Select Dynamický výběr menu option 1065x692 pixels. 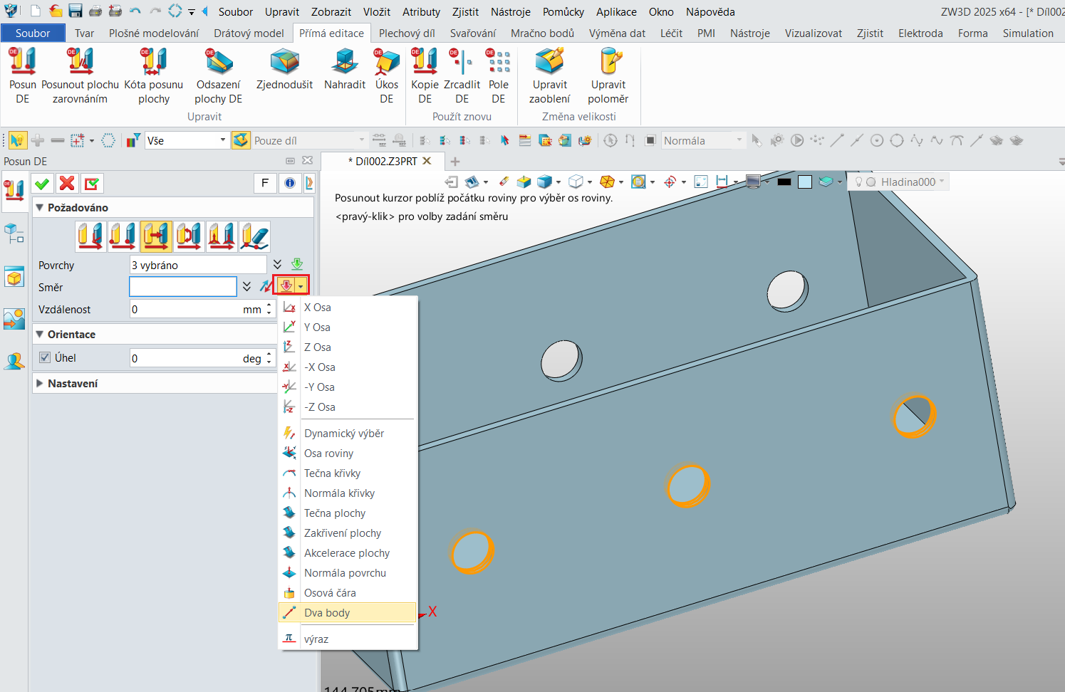tap(347, 434)
